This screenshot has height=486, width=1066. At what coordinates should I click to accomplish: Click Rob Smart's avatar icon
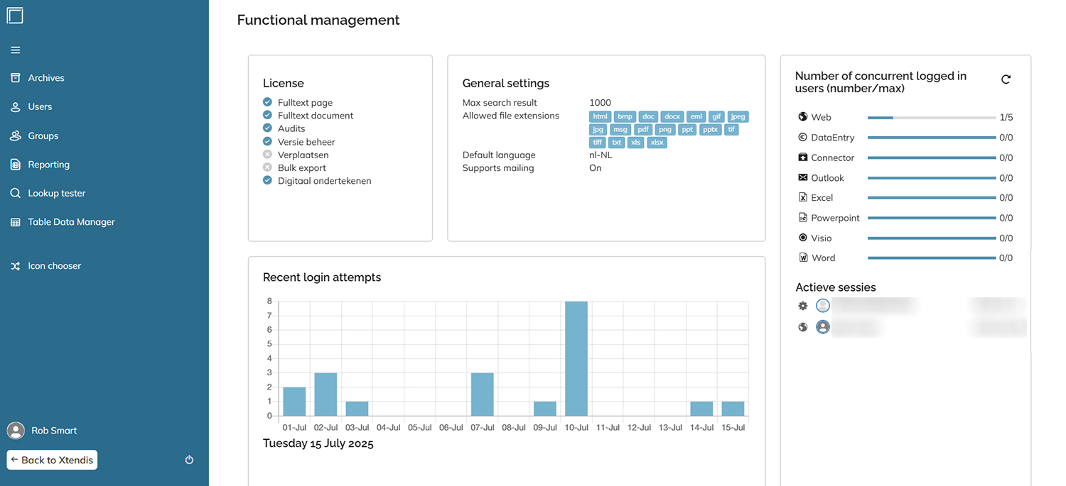point(16,430)
